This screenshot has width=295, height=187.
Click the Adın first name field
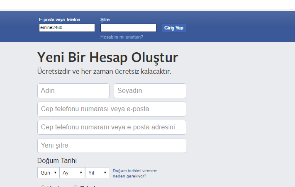click(x=73, y=91)
